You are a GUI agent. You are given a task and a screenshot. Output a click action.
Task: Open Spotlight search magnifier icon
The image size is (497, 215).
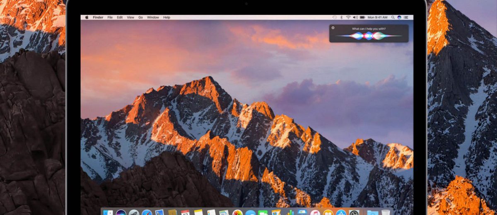pyautogui.click(x=393, y=17)
